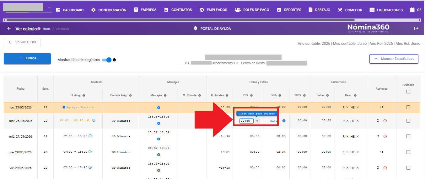Click the info icon beside H. Asig. header
The width and height of the screenshot is (425, 179).
click(x=84, y=95)
